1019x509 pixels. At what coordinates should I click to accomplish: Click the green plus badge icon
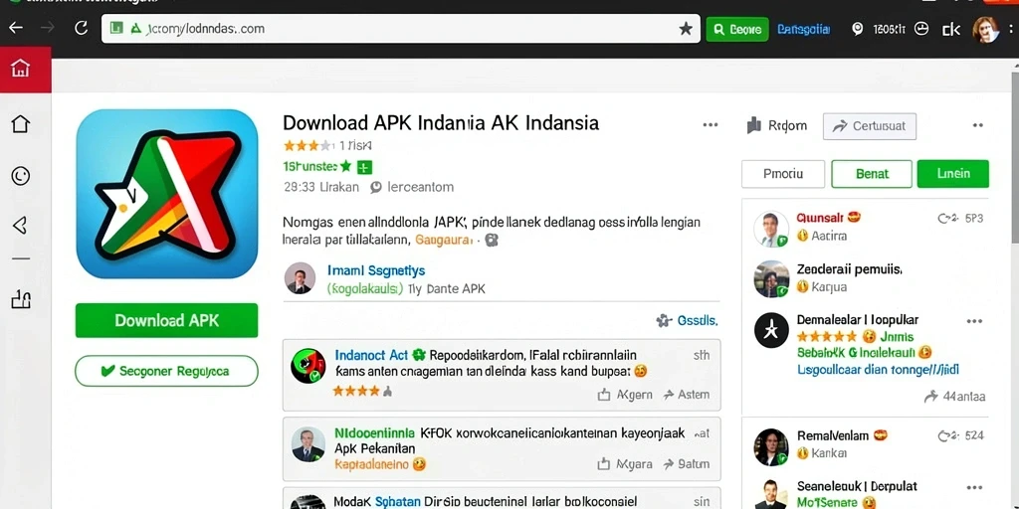[x=364, y=167]
